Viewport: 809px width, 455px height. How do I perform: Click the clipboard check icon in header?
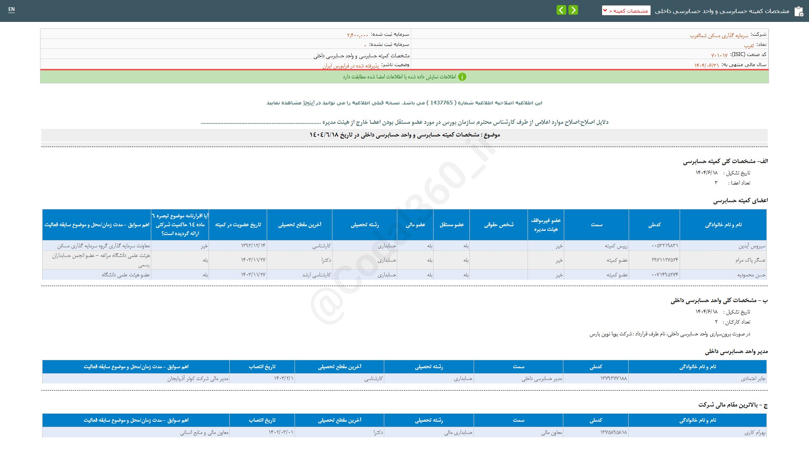click(798, 11)
